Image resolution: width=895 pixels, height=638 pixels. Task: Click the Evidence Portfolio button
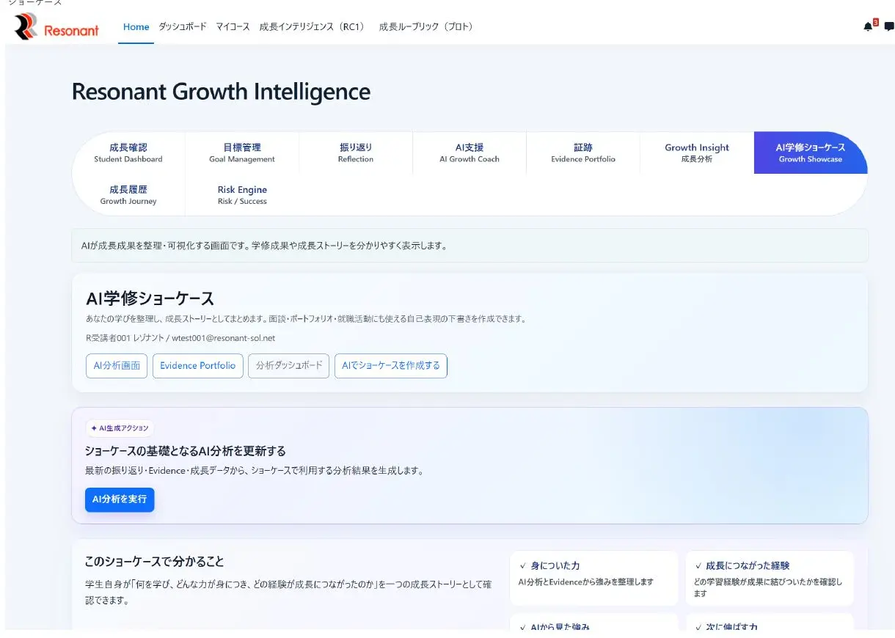click(x=197, y=365)
